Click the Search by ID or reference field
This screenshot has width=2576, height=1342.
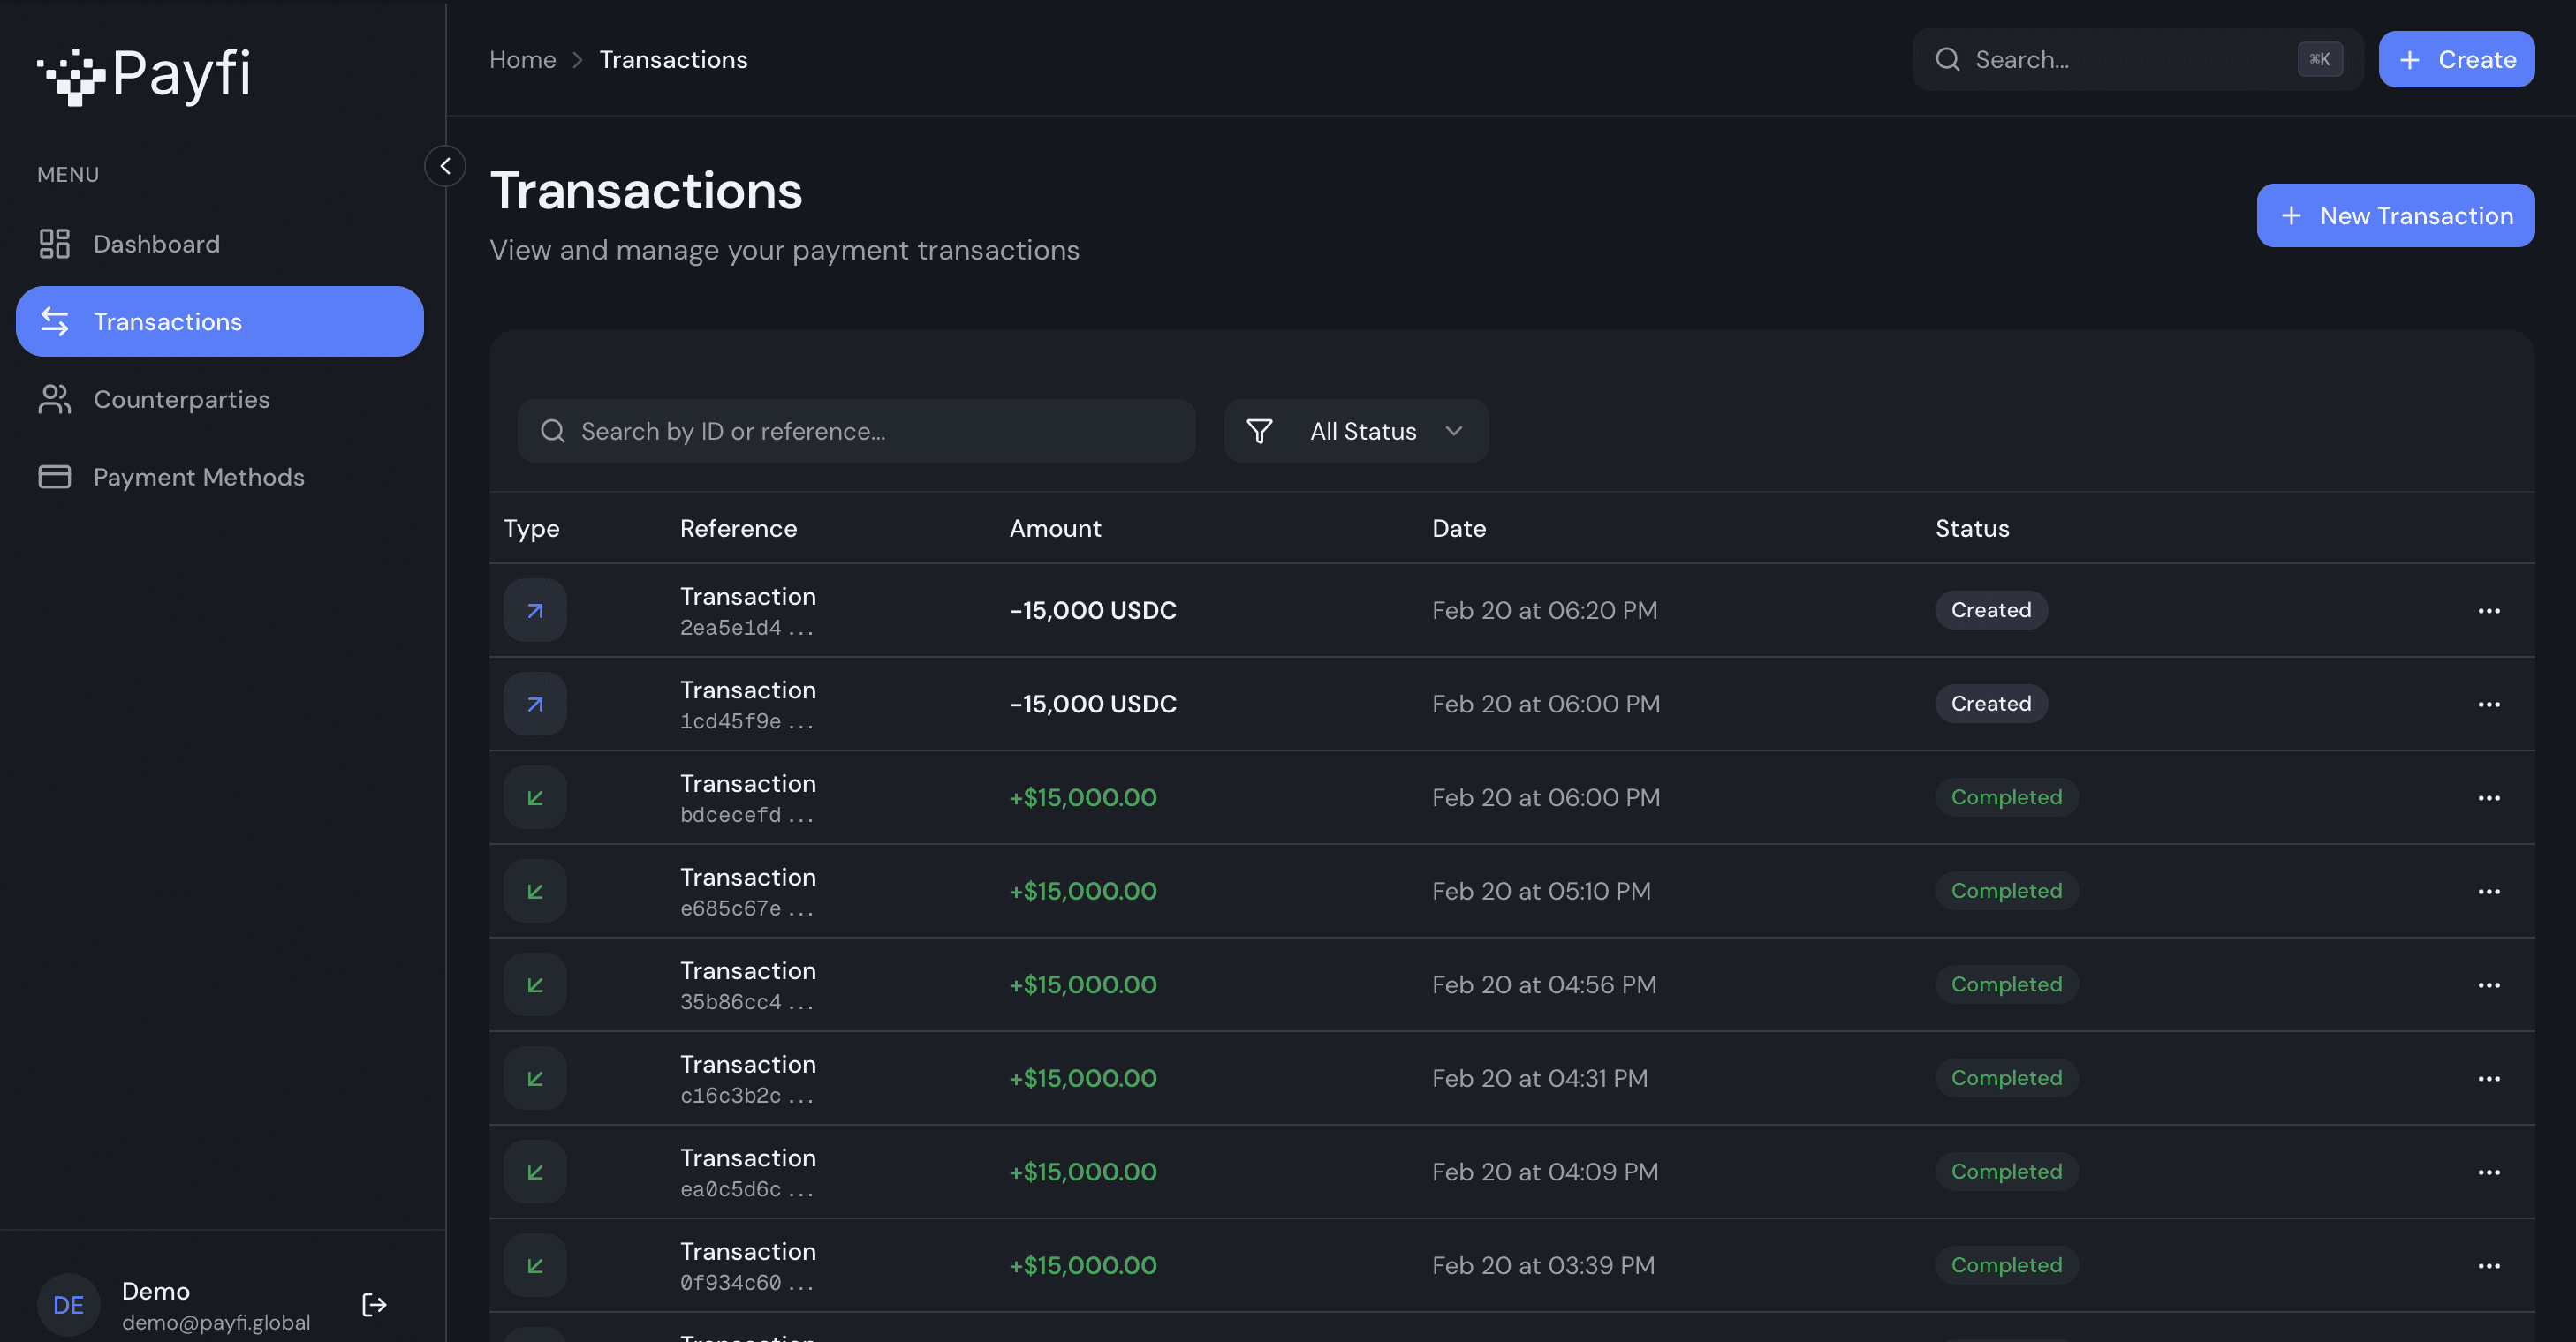857,431
